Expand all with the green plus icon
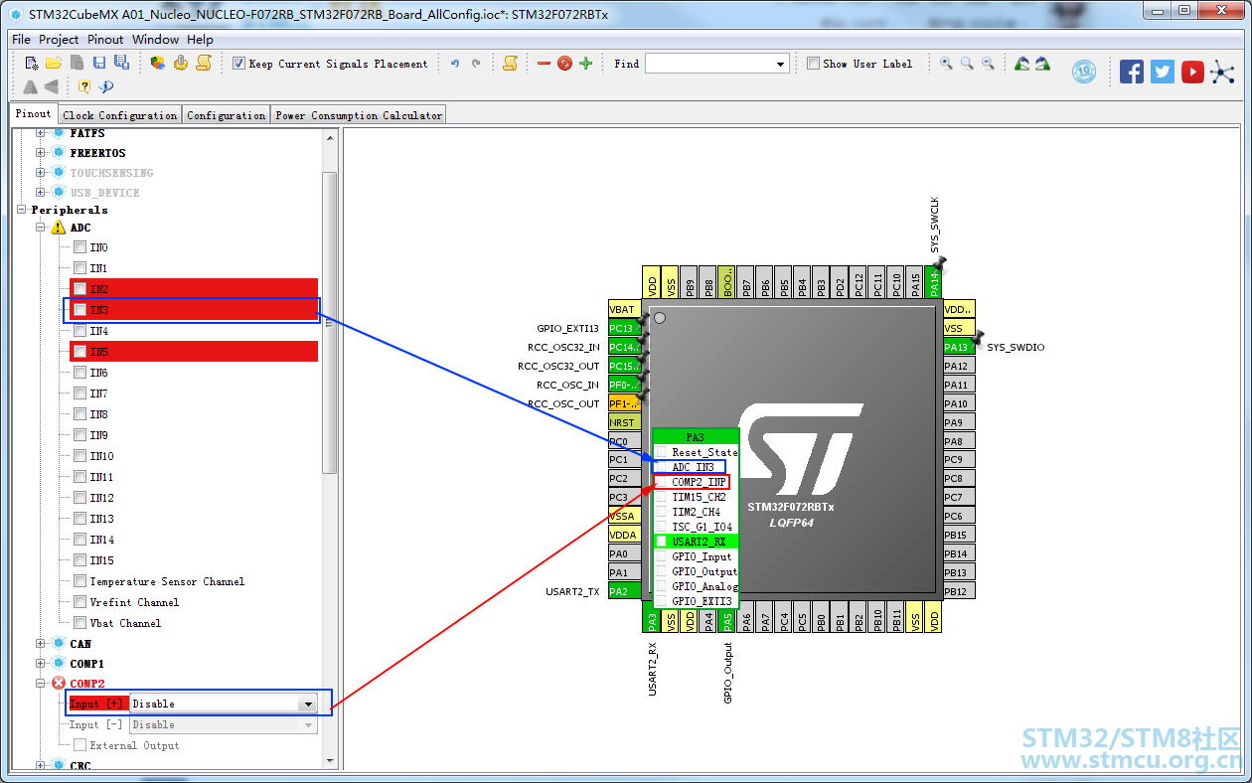 [x=585, y=64]
